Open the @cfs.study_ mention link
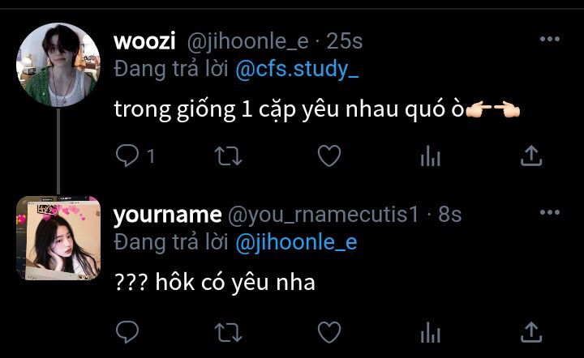The image size is (584, 358). point(297,69)
